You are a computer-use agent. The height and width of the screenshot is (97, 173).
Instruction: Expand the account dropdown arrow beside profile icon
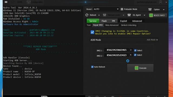point(166,2)
